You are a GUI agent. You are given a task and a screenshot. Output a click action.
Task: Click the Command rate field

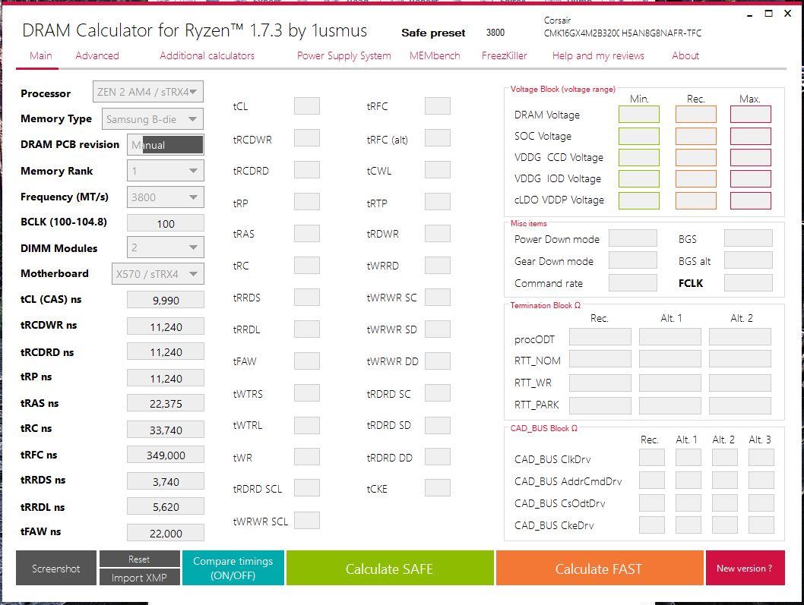(633, 283)
